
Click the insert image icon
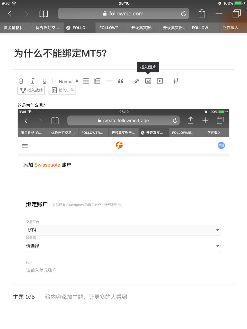(148, 81)
